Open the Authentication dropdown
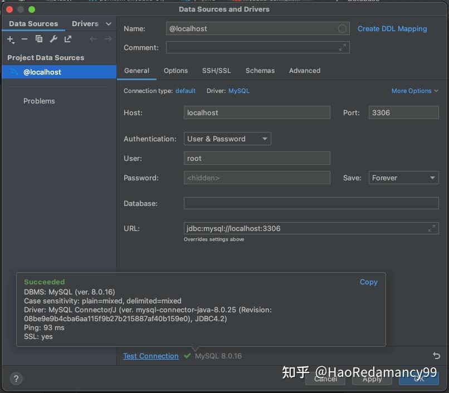The height and width of the screenshot is (393, 449). (227, 139)
